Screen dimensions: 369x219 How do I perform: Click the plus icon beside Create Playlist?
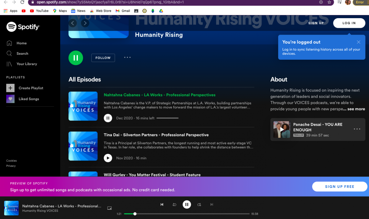10,88
